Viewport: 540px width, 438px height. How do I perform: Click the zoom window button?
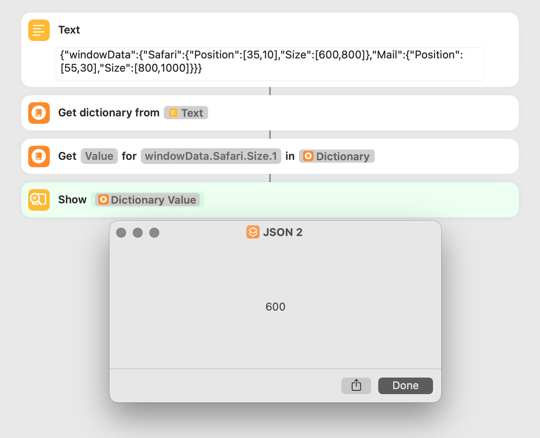[x=154, y=233]
